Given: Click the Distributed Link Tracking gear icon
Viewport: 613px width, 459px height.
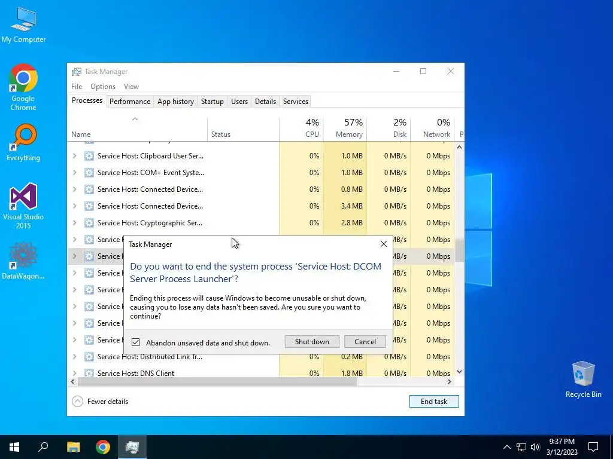Looking at the screenshot, I should pos(89,357).
